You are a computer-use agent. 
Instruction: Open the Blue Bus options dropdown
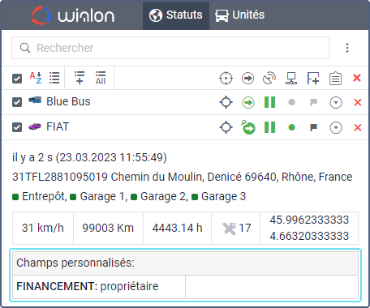[336, 103]
